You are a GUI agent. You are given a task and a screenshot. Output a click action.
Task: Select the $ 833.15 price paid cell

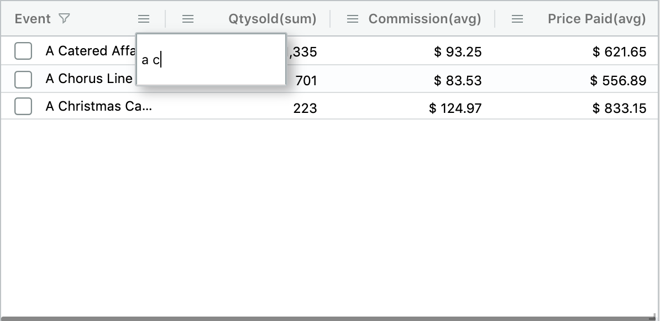click(619, 108)
